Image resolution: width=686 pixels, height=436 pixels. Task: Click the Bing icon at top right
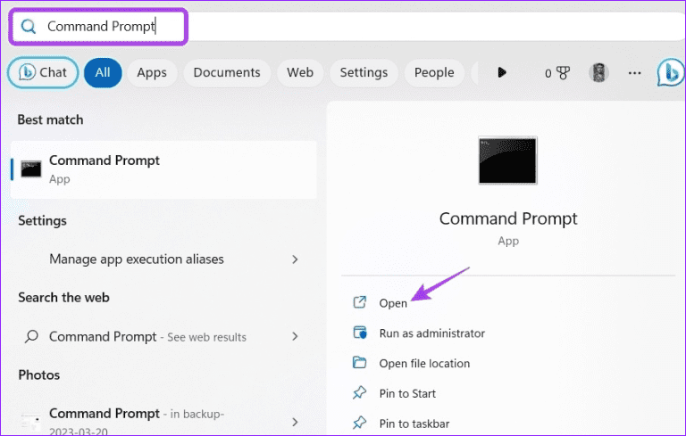tap(671, 72)
